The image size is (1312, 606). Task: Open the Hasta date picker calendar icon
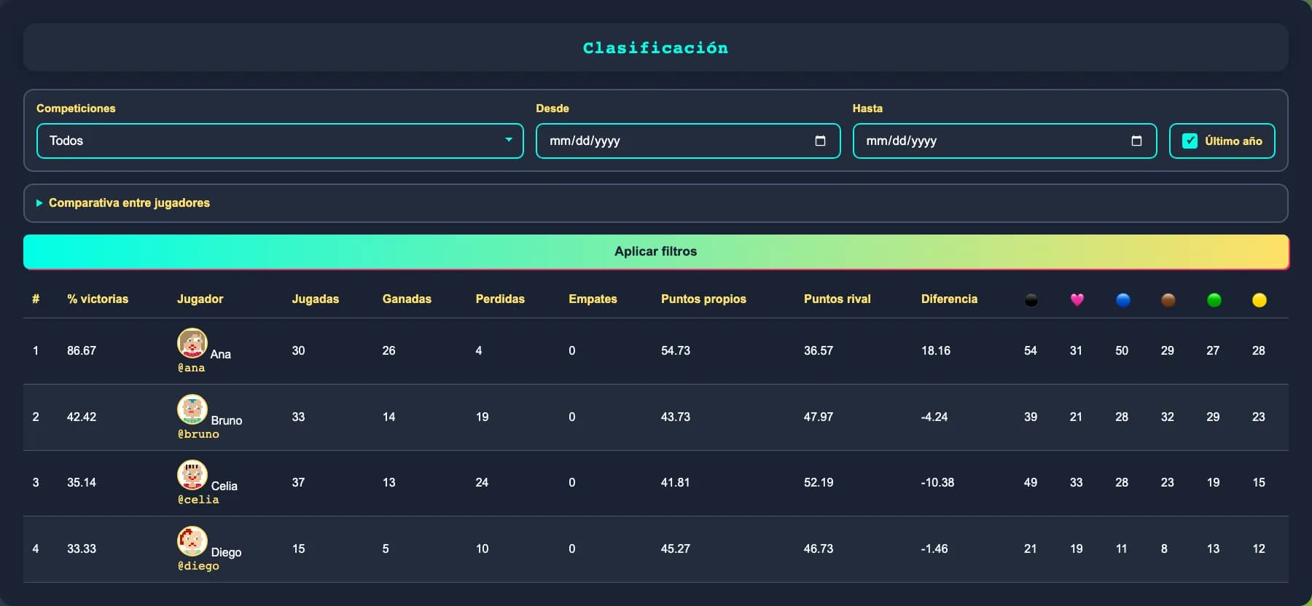click(1136, 141)
